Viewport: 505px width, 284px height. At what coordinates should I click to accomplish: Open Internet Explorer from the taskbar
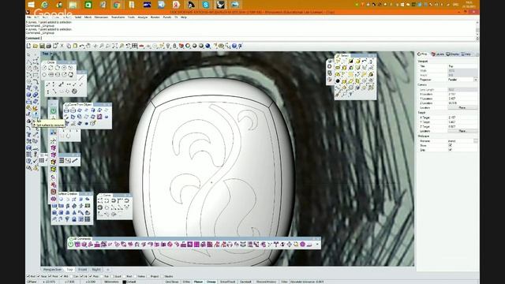tap(44, 5)
